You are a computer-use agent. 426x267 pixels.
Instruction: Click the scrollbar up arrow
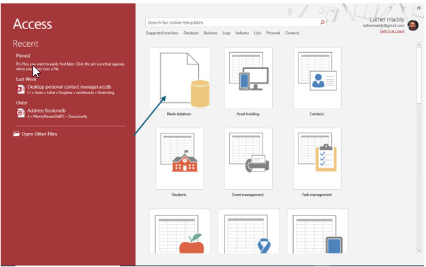coord(419,45)
